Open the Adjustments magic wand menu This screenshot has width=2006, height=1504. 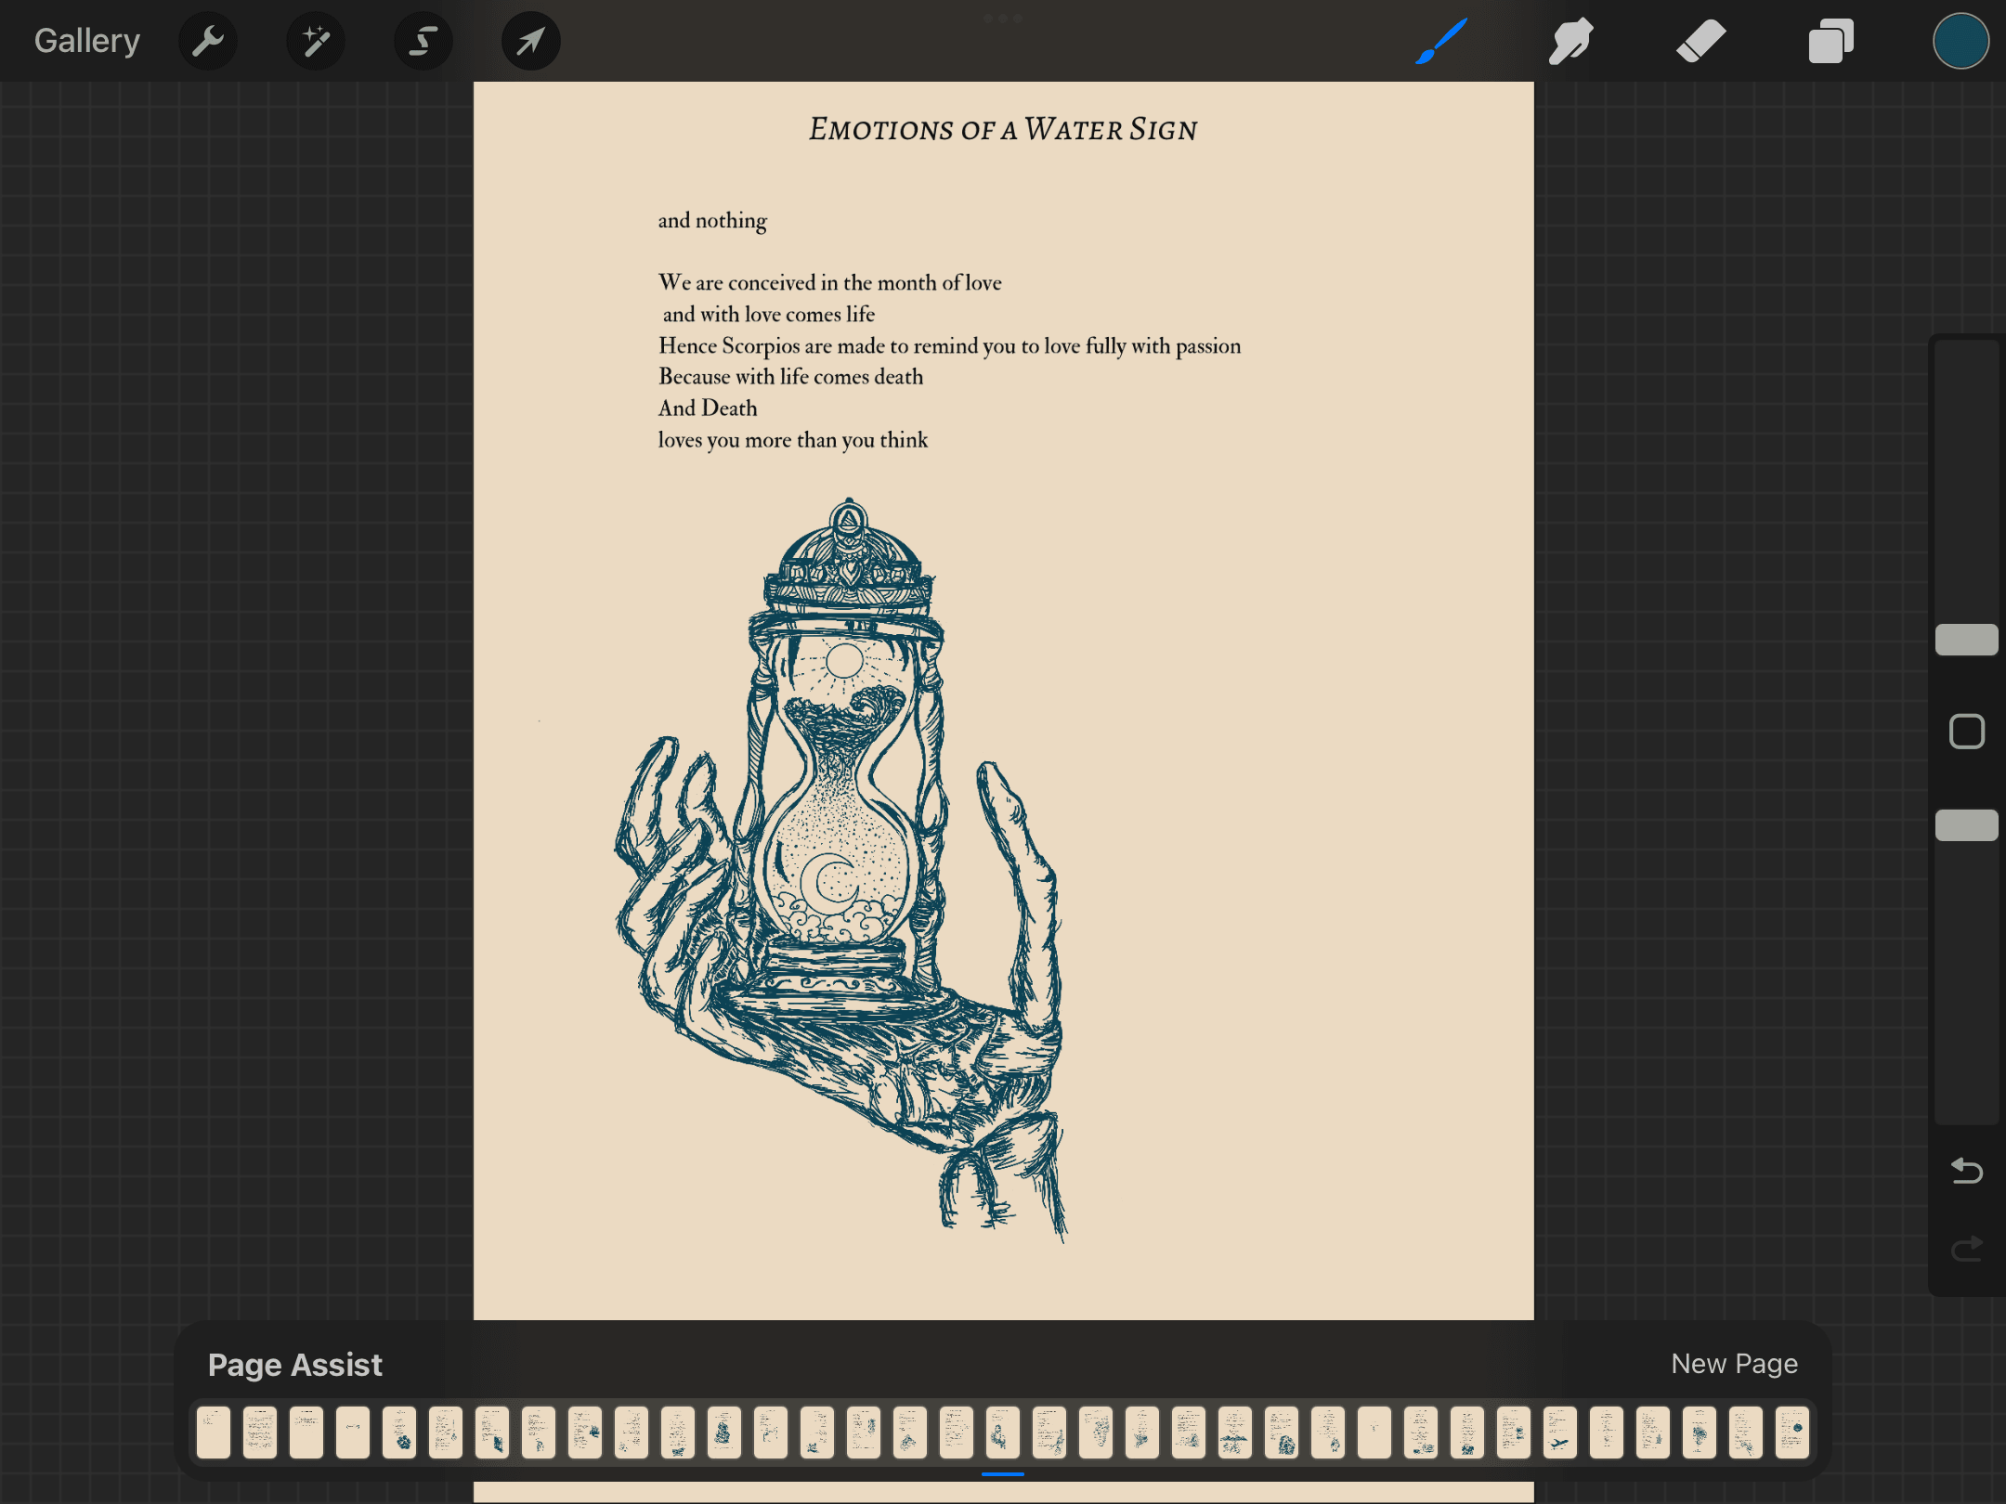tap(316, 41)
